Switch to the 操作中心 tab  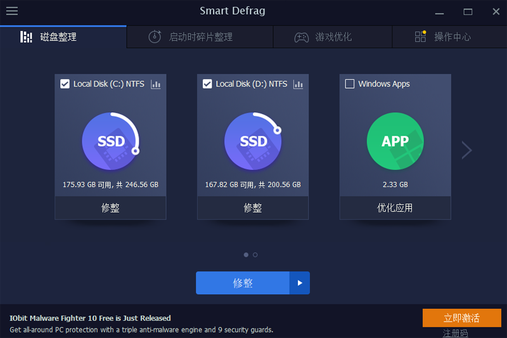point(444,37)
